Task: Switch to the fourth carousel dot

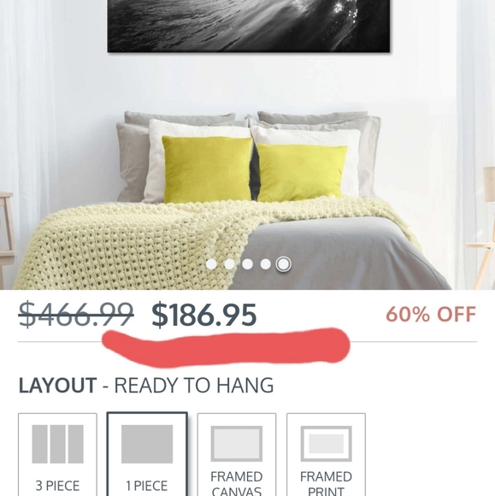Action: [265, 264]
